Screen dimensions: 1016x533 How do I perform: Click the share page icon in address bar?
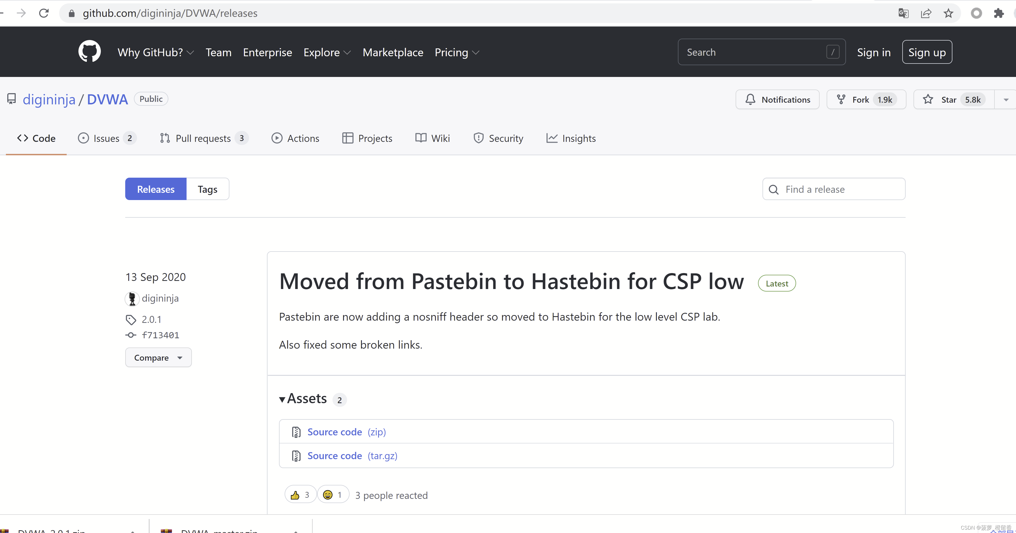point(926,13)
